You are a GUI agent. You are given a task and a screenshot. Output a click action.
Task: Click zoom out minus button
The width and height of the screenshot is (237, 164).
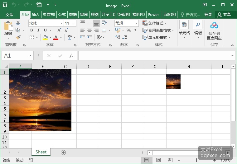point(179,160)
